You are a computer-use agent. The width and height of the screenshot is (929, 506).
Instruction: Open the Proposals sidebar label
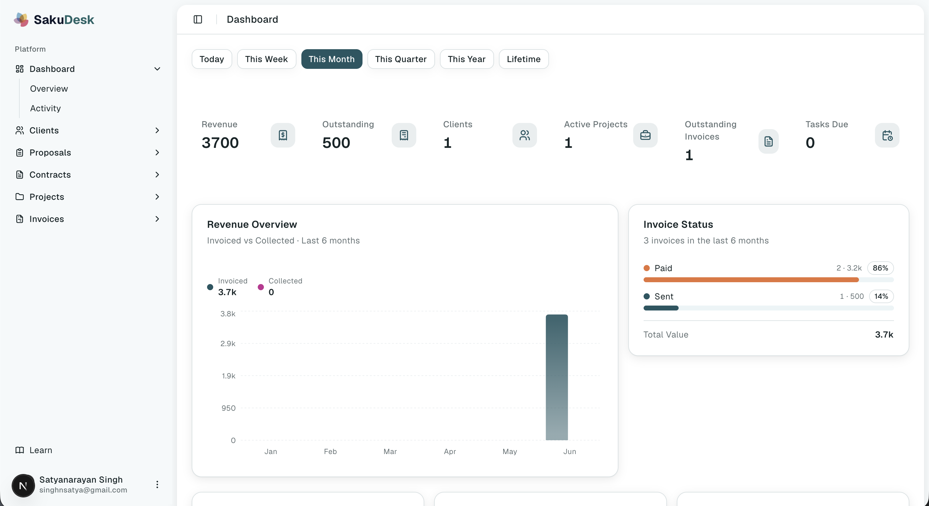click(x=50, y=153)
